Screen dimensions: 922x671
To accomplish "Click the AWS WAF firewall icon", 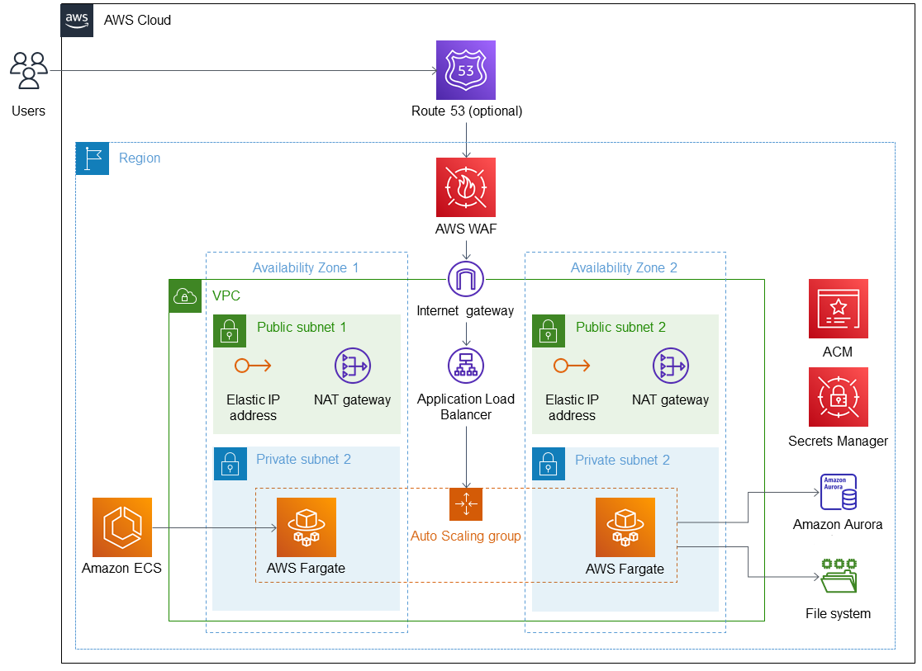I will (x=466, y=187).
